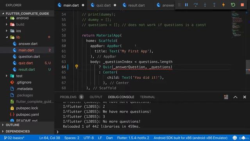Click the debug Step Into icon
Screen dimensions: 250x141
click(205, 5)
